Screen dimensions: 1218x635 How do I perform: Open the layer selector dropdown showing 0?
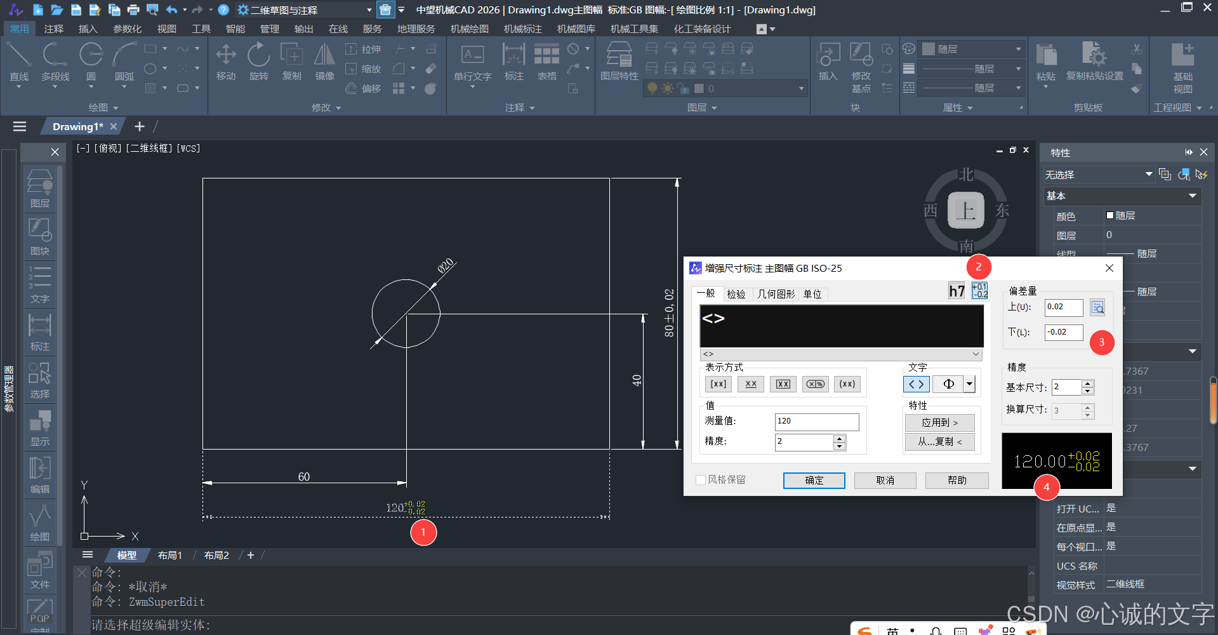pos(724,89)
